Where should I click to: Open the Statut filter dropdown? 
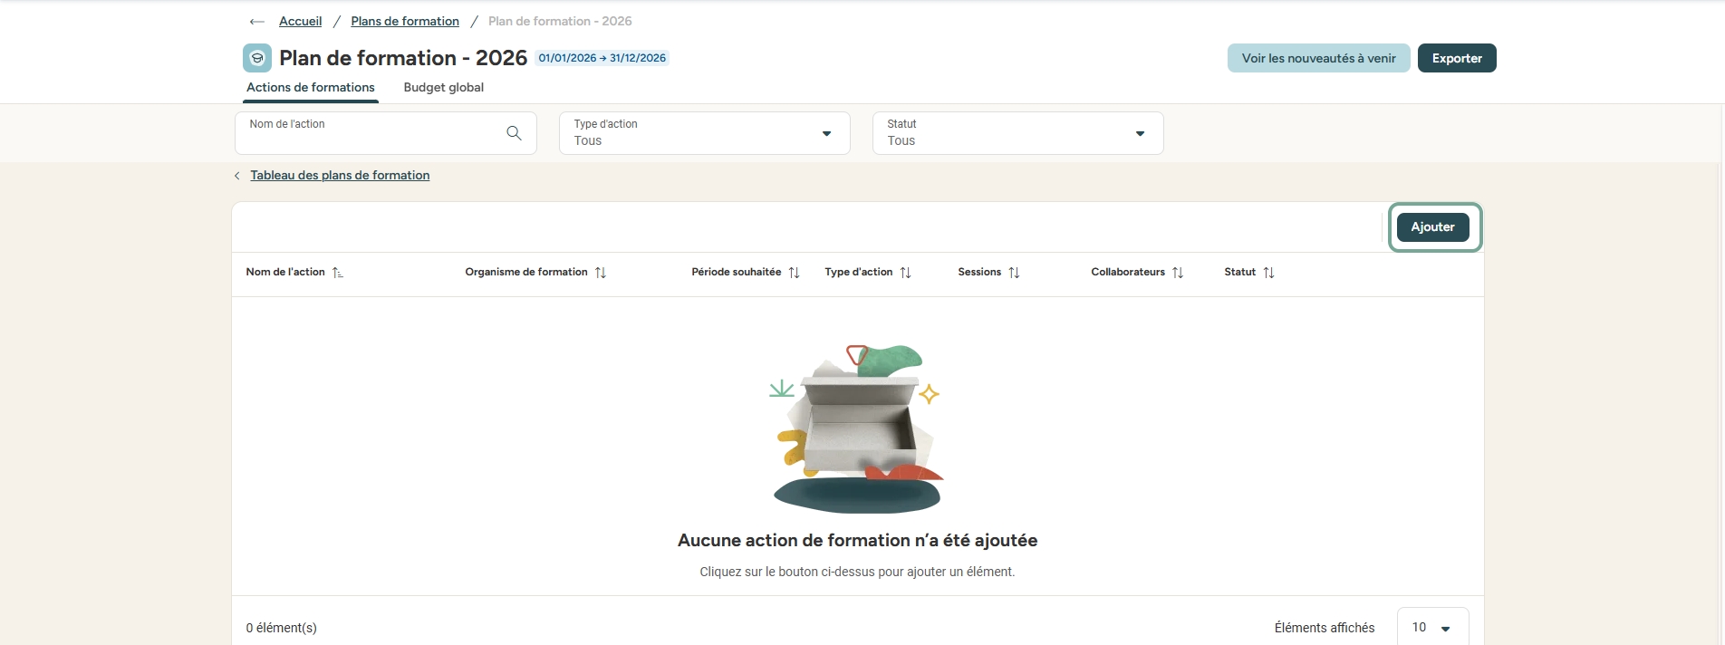1017,133
